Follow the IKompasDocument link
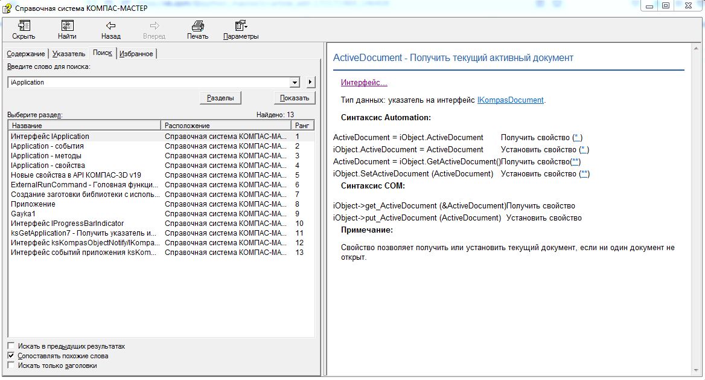Screen dimensions: 705x380 (x=510, y=100)
